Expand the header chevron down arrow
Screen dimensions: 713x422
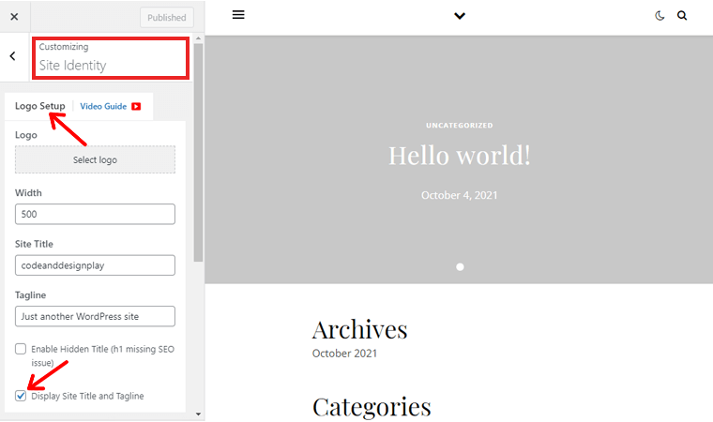[460, 16]
